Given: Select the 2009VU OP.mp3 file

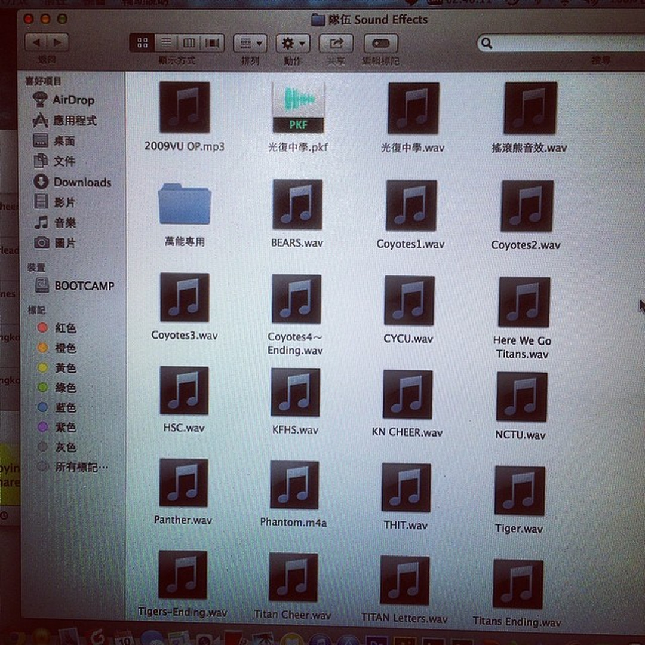Looking at the screenshot, I should pos(185,107).
